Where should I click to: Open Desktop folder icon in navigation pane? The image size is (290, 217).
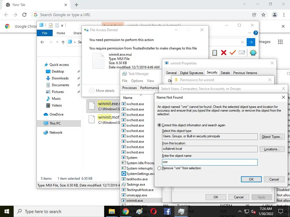point(48,71)
